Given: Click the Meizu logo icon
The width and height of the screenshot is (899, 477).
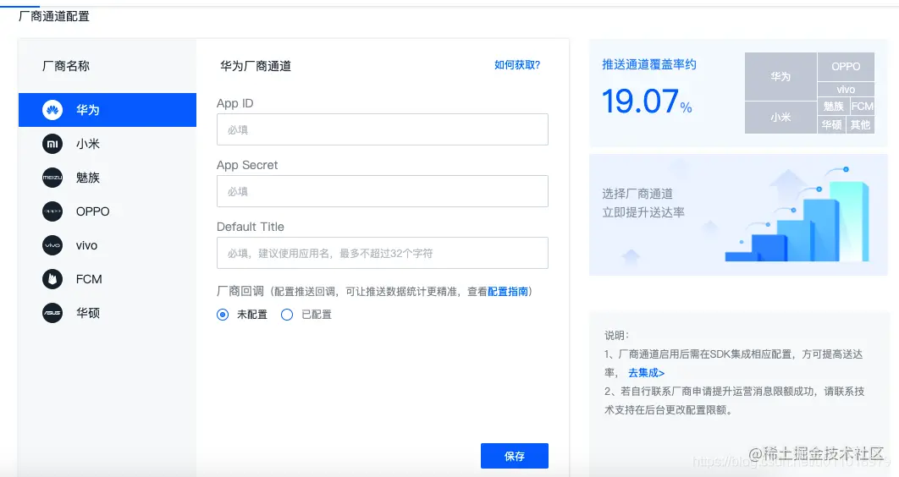Looking at the screenshot, I should pyautogui.click(x=52, y=178).
